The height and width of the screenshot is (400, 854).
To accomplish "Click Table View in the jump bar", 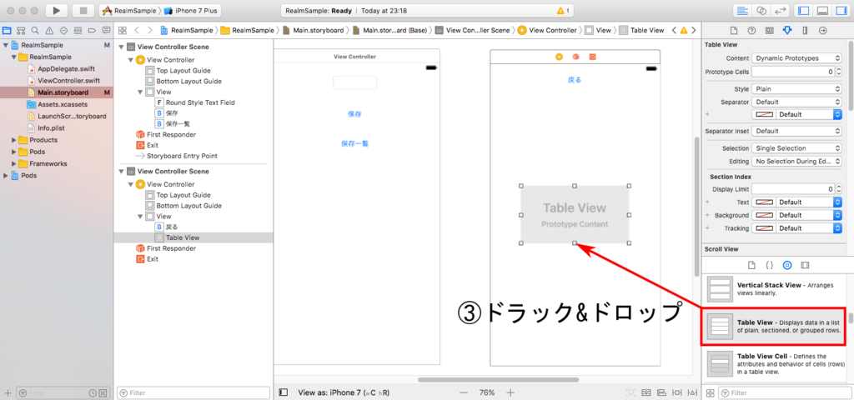I will 642,31.
